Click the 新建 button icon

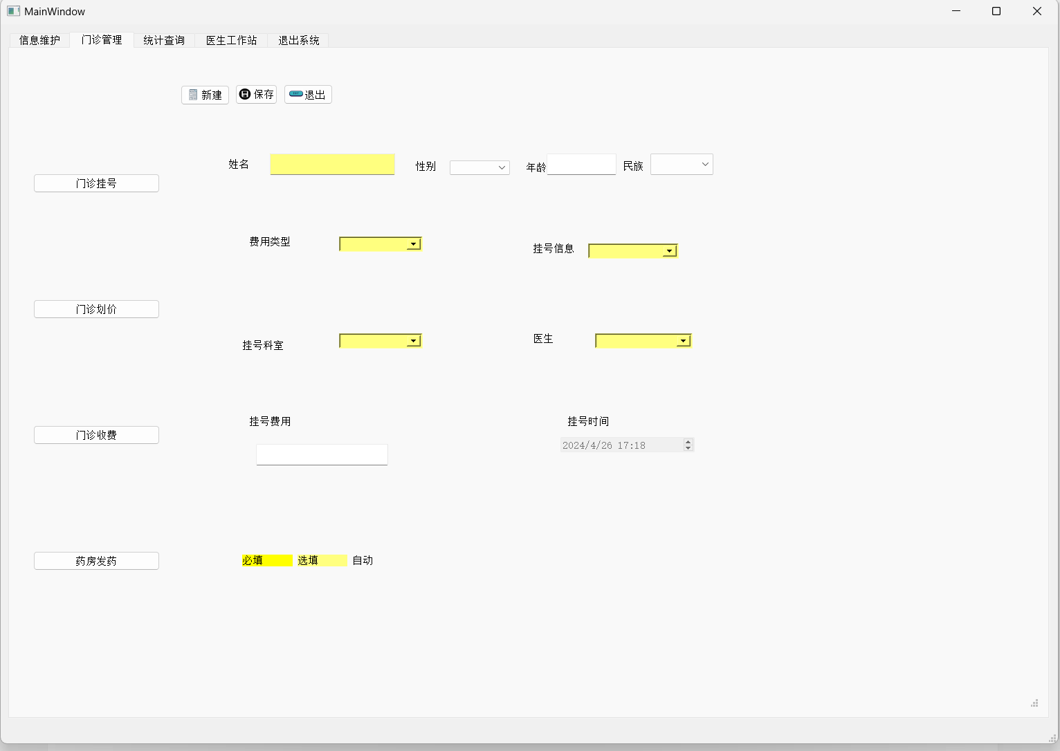coord(193,95)
